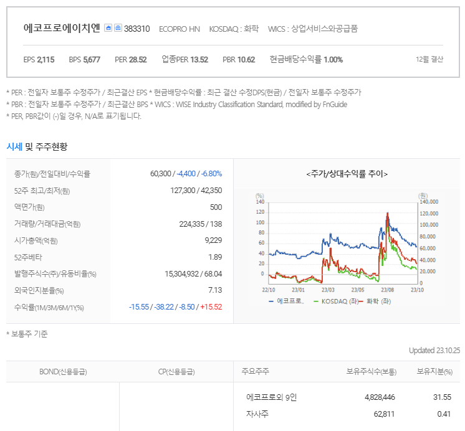Open the company homepage house icon

(x=108, y=28)
